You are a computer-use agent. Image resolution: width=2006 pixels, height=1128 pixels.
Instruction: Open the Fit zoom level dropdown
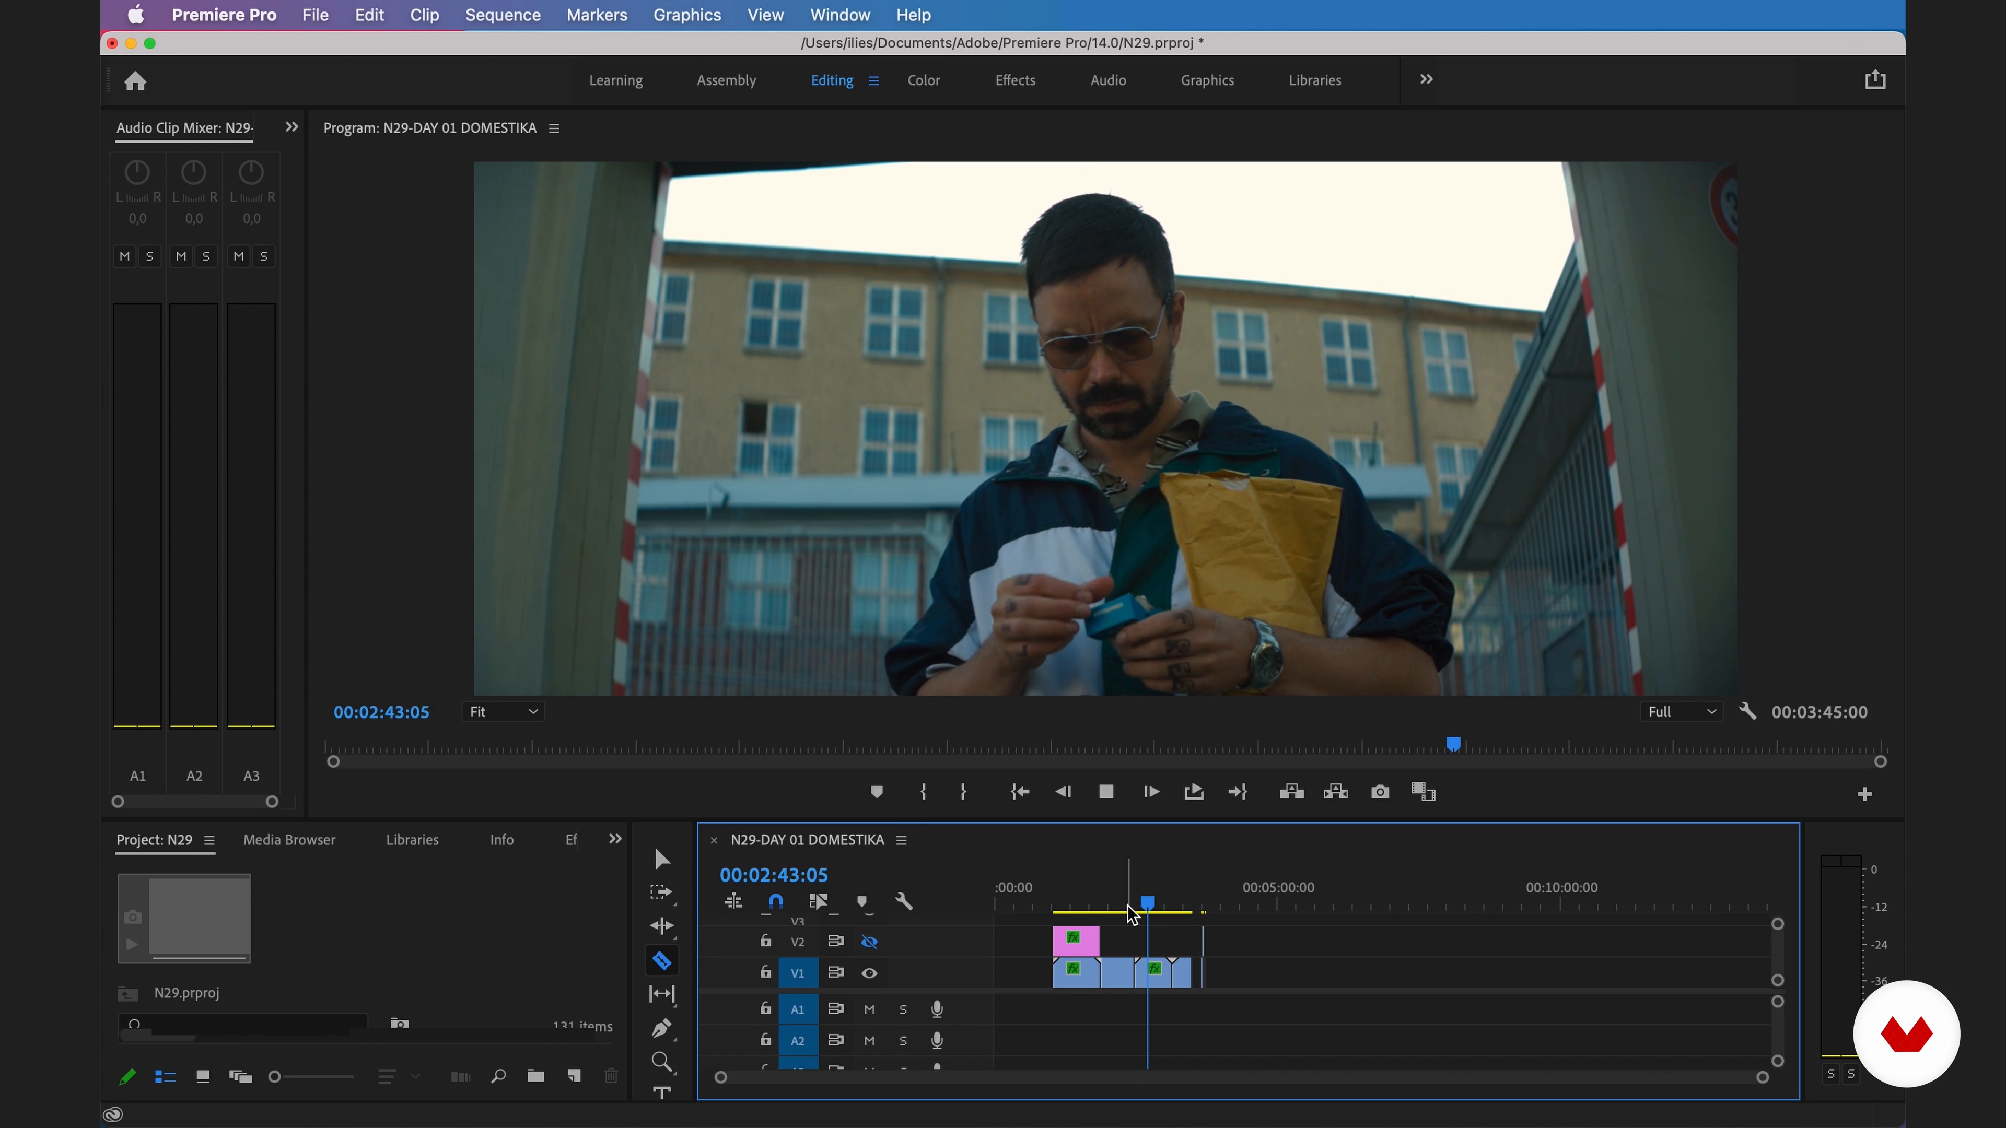[503, 711]
